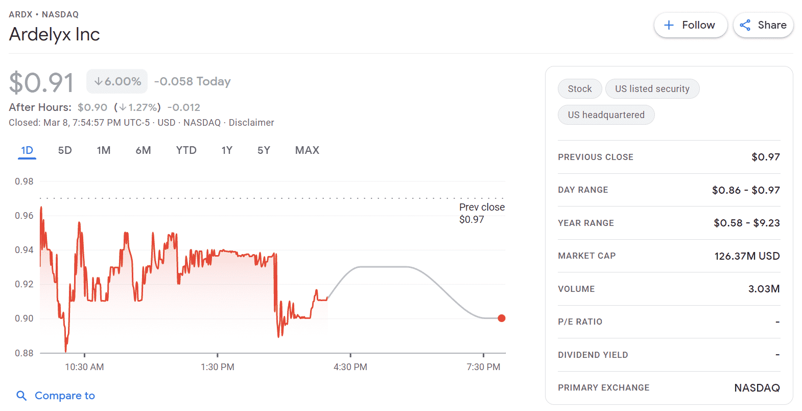Click the volume value 3.03M
802x411 pixels.
[x=764, y=289]
